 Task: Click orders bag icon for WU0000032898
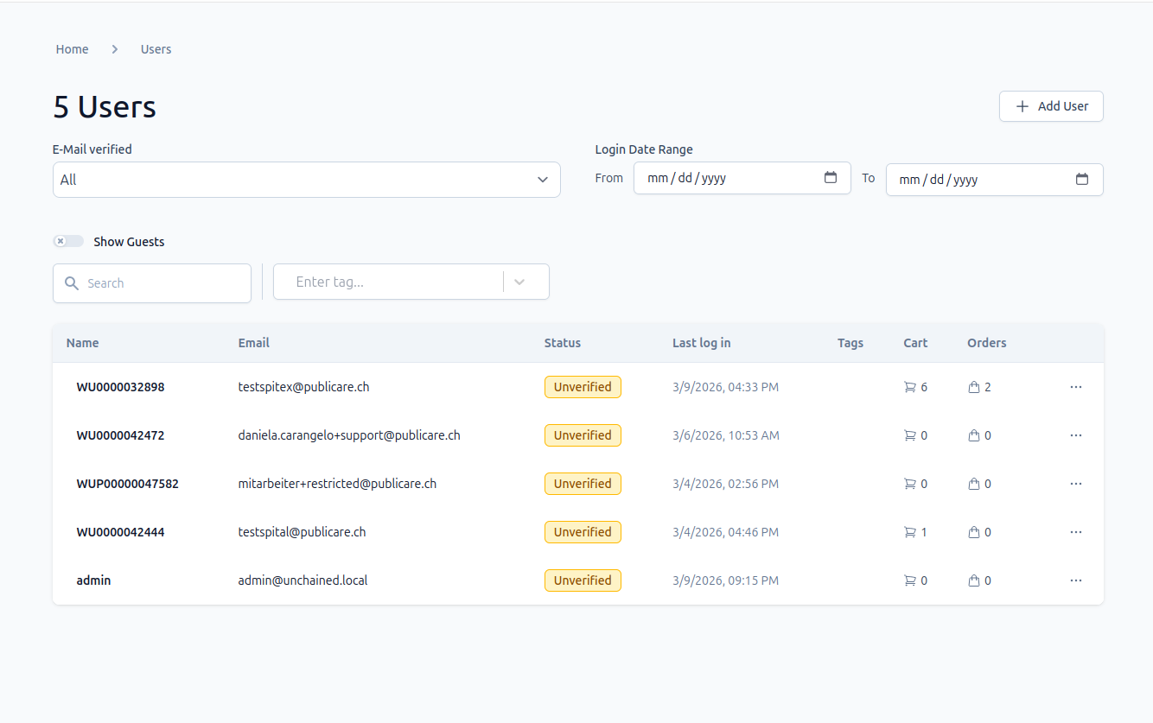pyautogui.click(x=974, y=387)
